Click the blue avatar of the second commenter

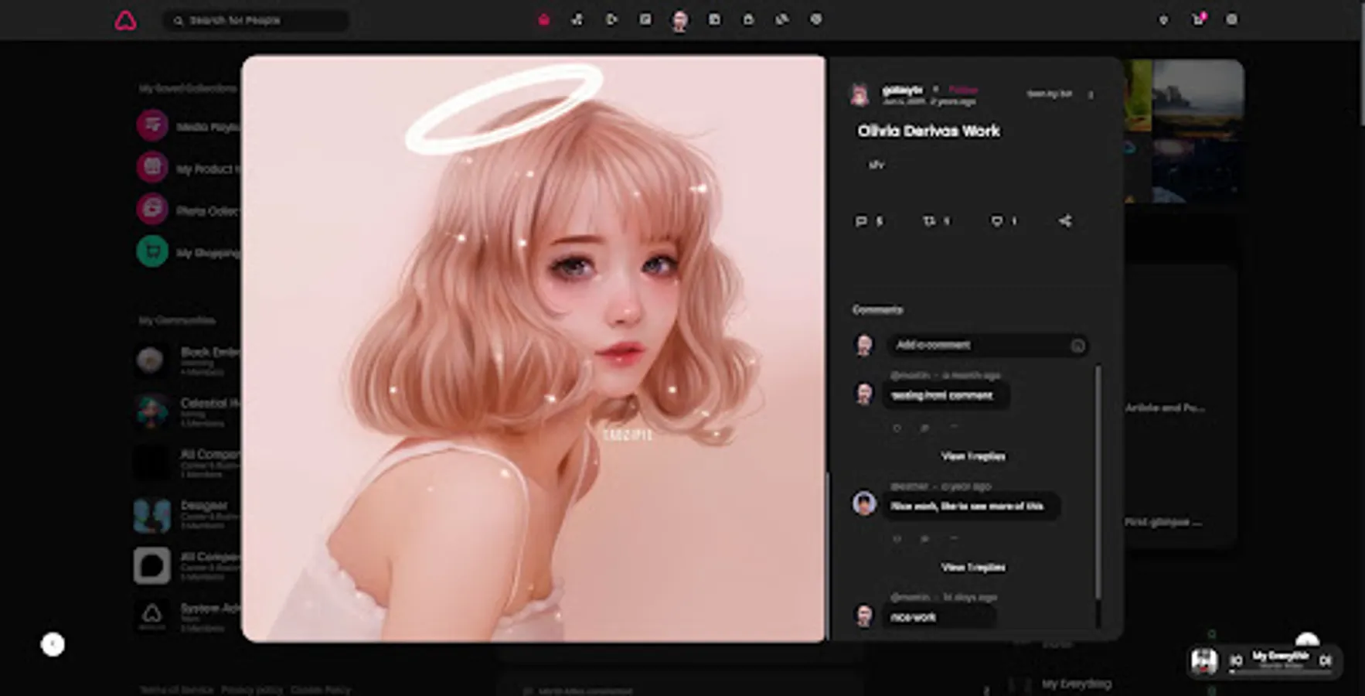click(x=864, y=503)
